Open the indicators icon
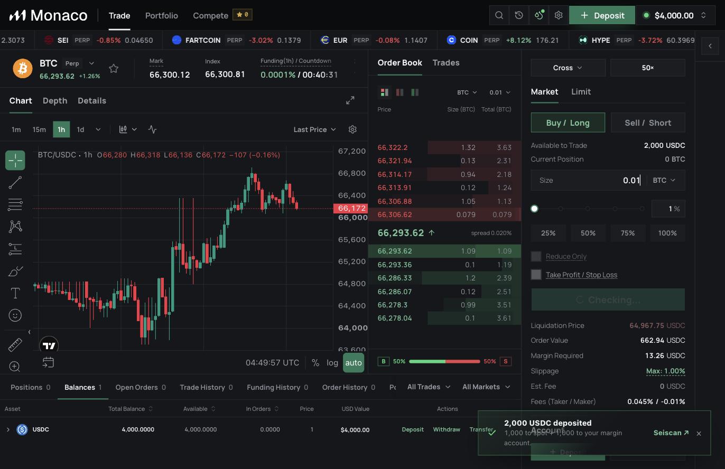The height and width of the screenshot is (469, 725). point(153,129)
